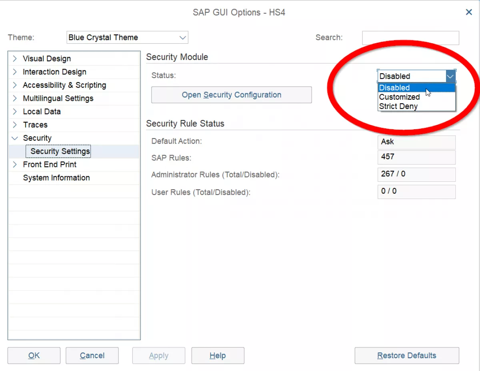Click User Rules value 0 / 0
Screen dimensions: 480x371
(x=416, y=192)
